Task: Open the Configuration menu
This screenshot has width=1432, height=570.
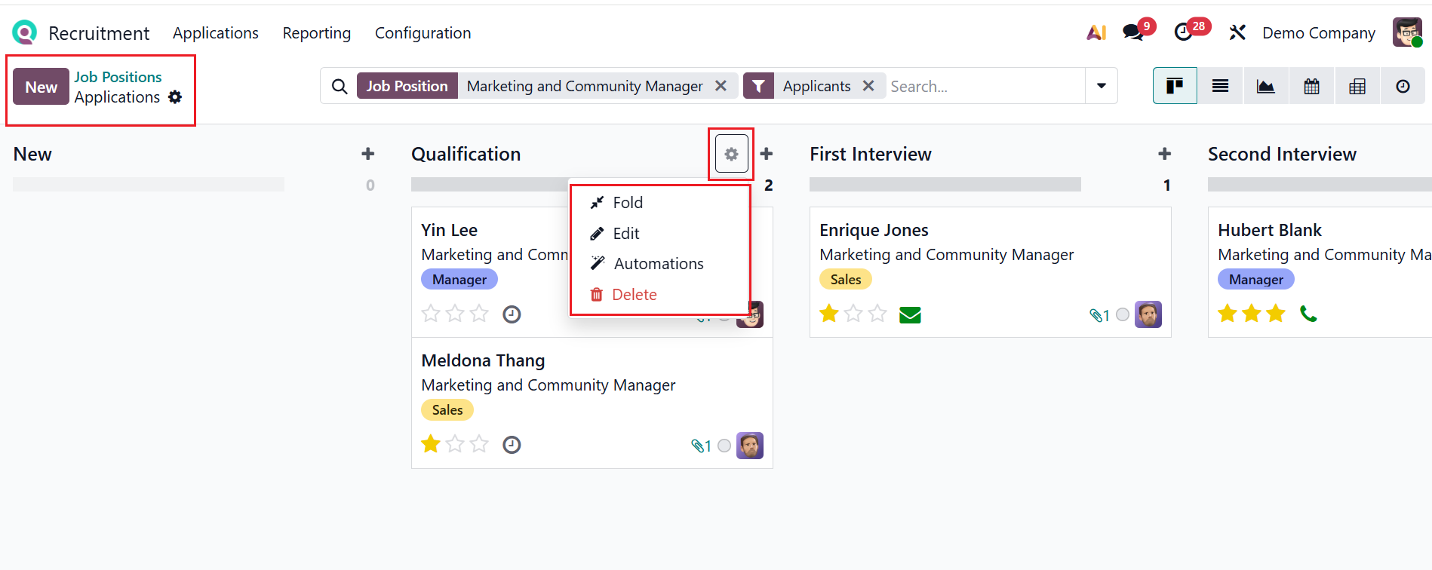Action: (x=423, y=33)
